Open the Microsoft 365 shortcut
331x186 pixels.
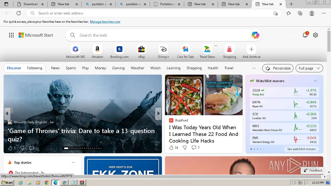[x=75, y=51]
